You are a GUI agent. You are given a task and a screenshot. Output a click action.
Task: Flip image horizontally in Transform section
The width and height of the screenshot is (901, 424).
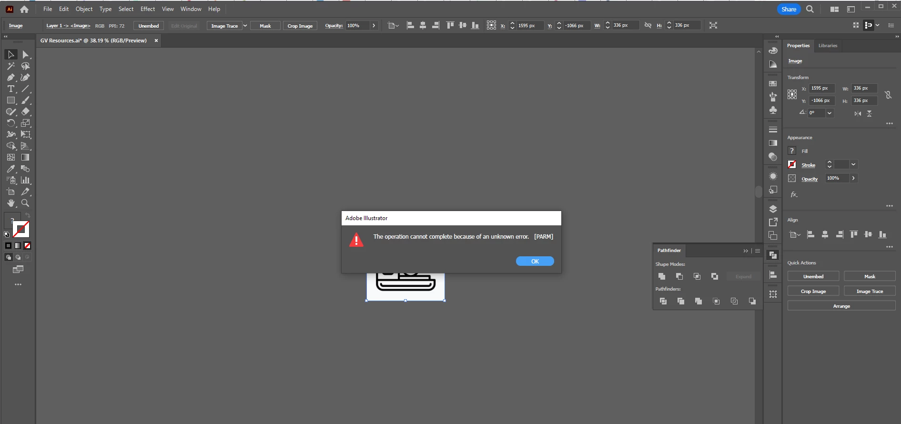click(858, 113)
